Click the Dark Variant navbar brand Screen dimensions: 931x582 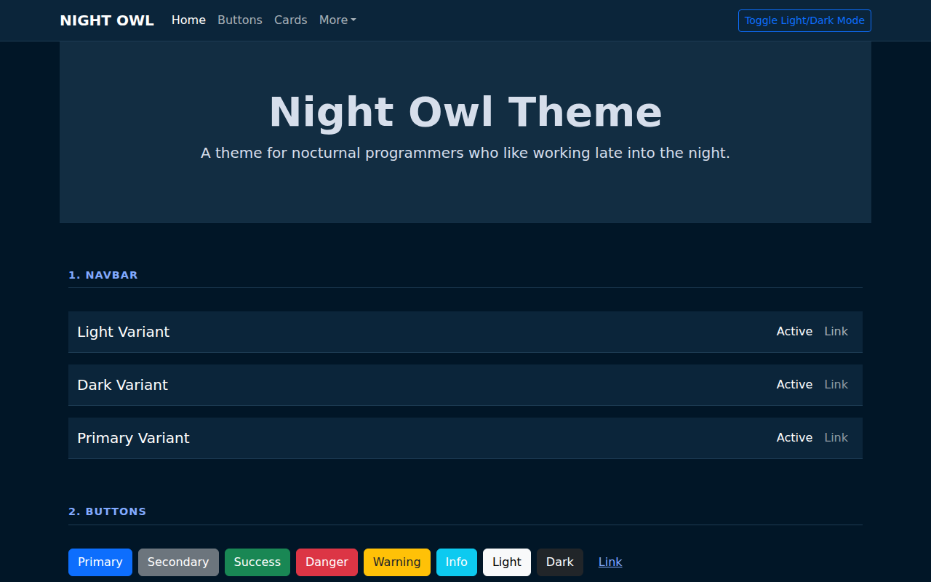click(122, 385)
